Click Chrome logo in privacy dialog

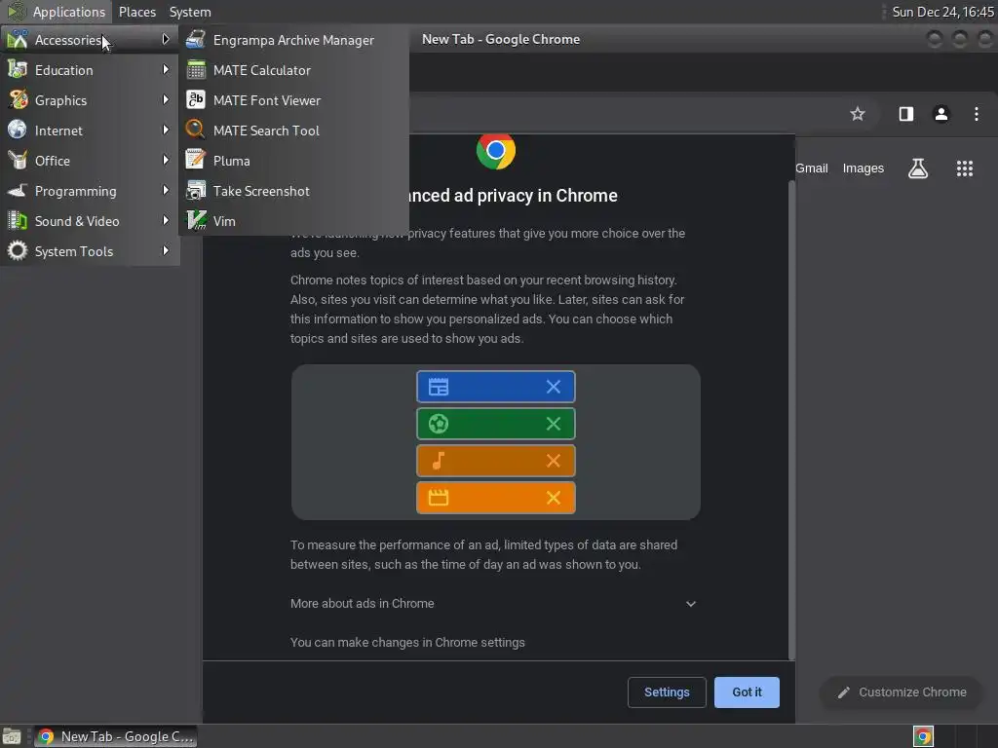(496, 151)
